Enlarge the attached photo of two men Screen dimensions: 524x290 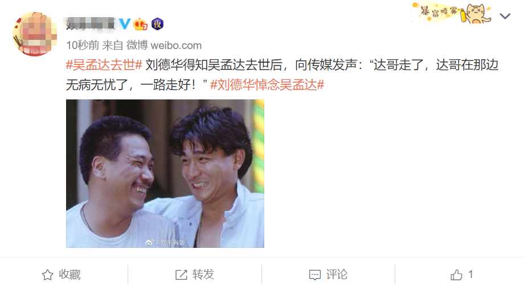[165, 173]
